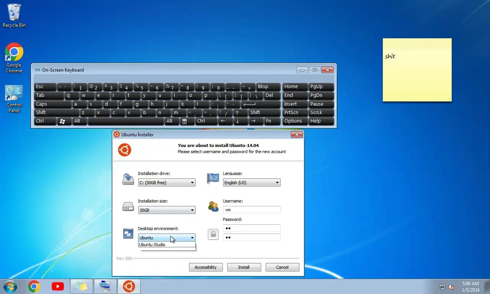
Task: Open the Installation drive dropdown
Action: point(167,183)
